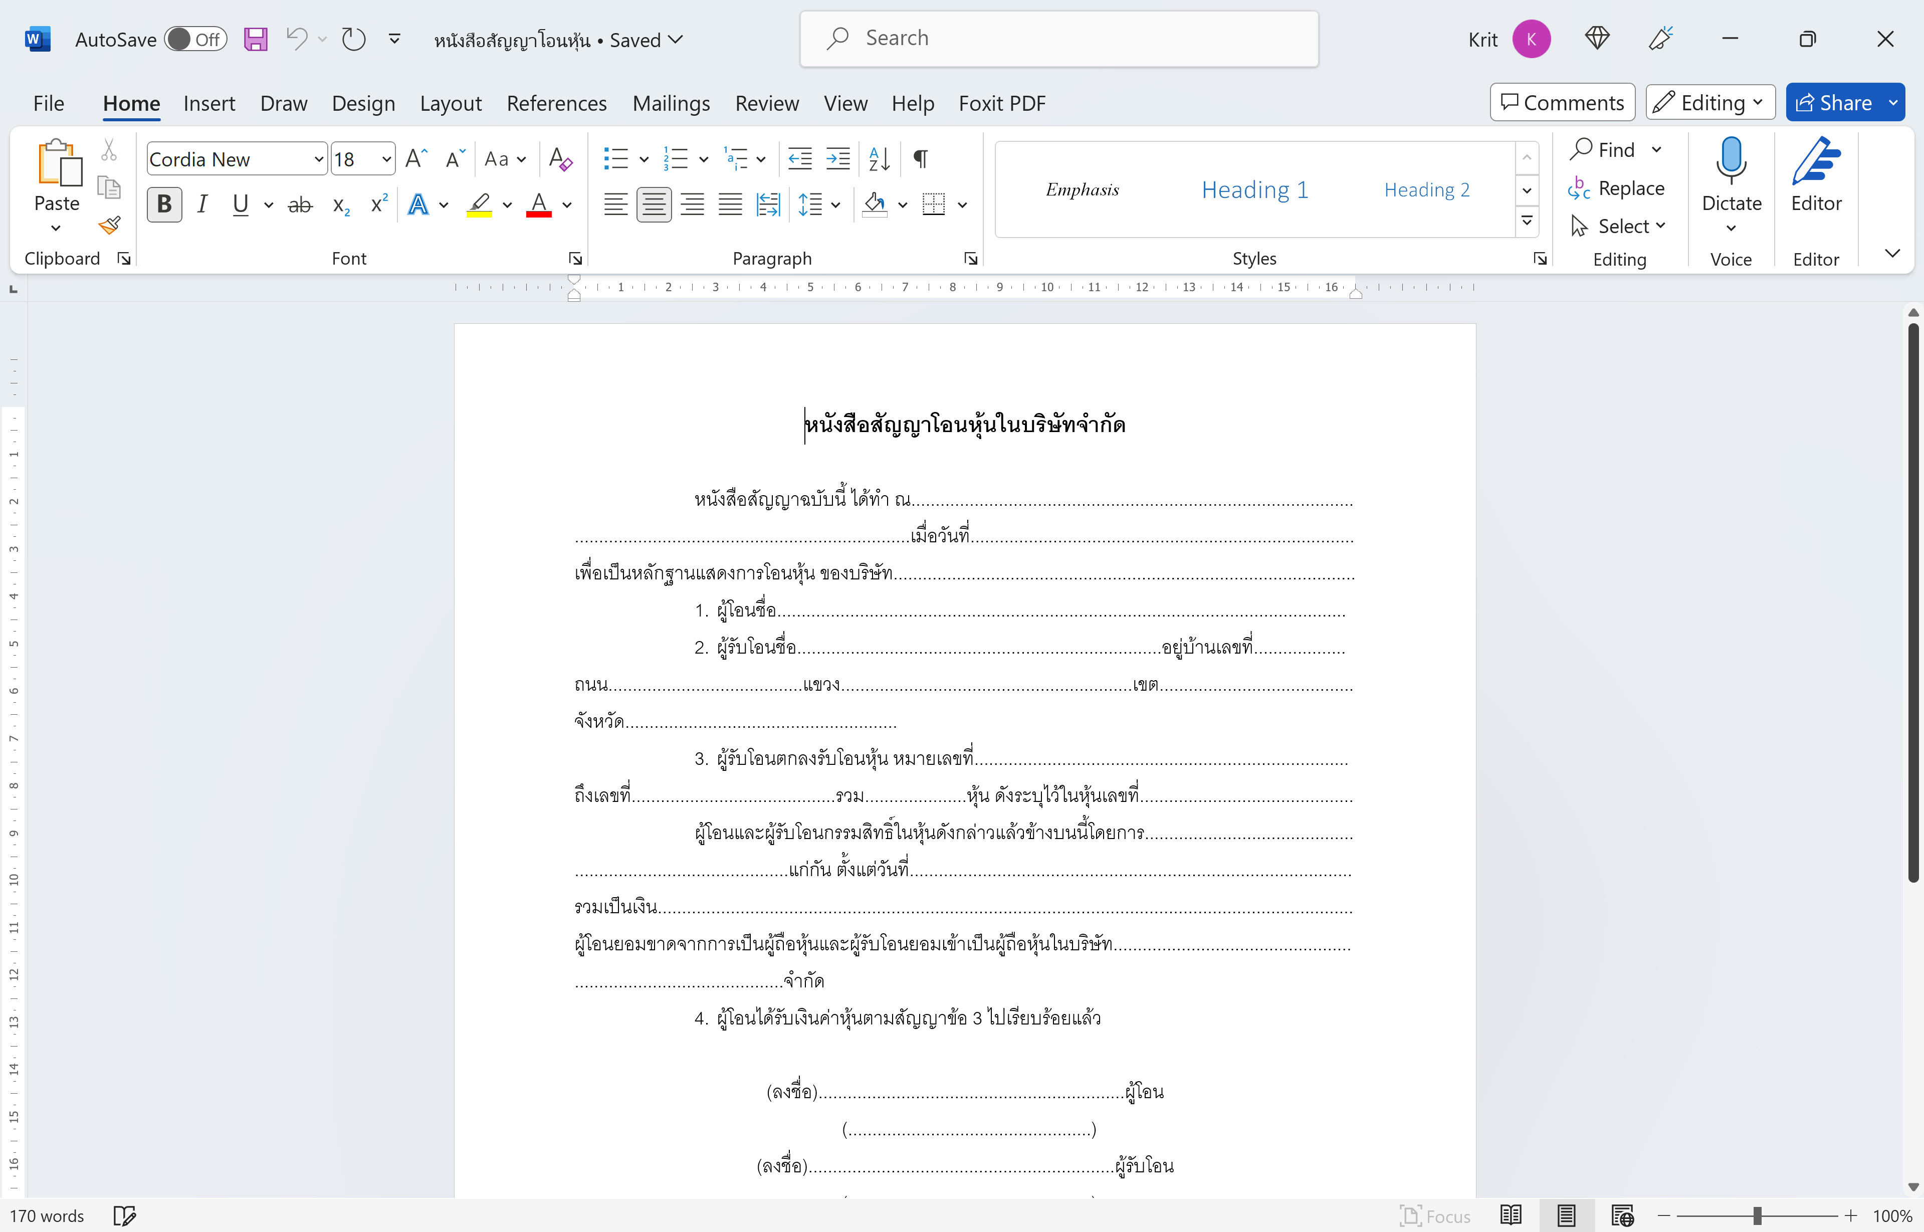Toggle Italic formatting
Image resolution: width=1924 pixels, height=1232 pixels.
[202, 205]
